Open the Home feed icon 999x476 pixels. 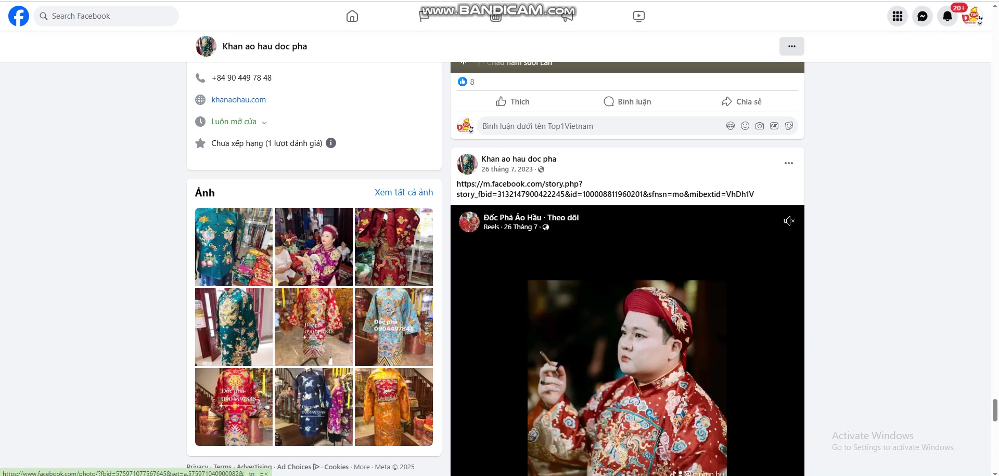pos(352,16)
